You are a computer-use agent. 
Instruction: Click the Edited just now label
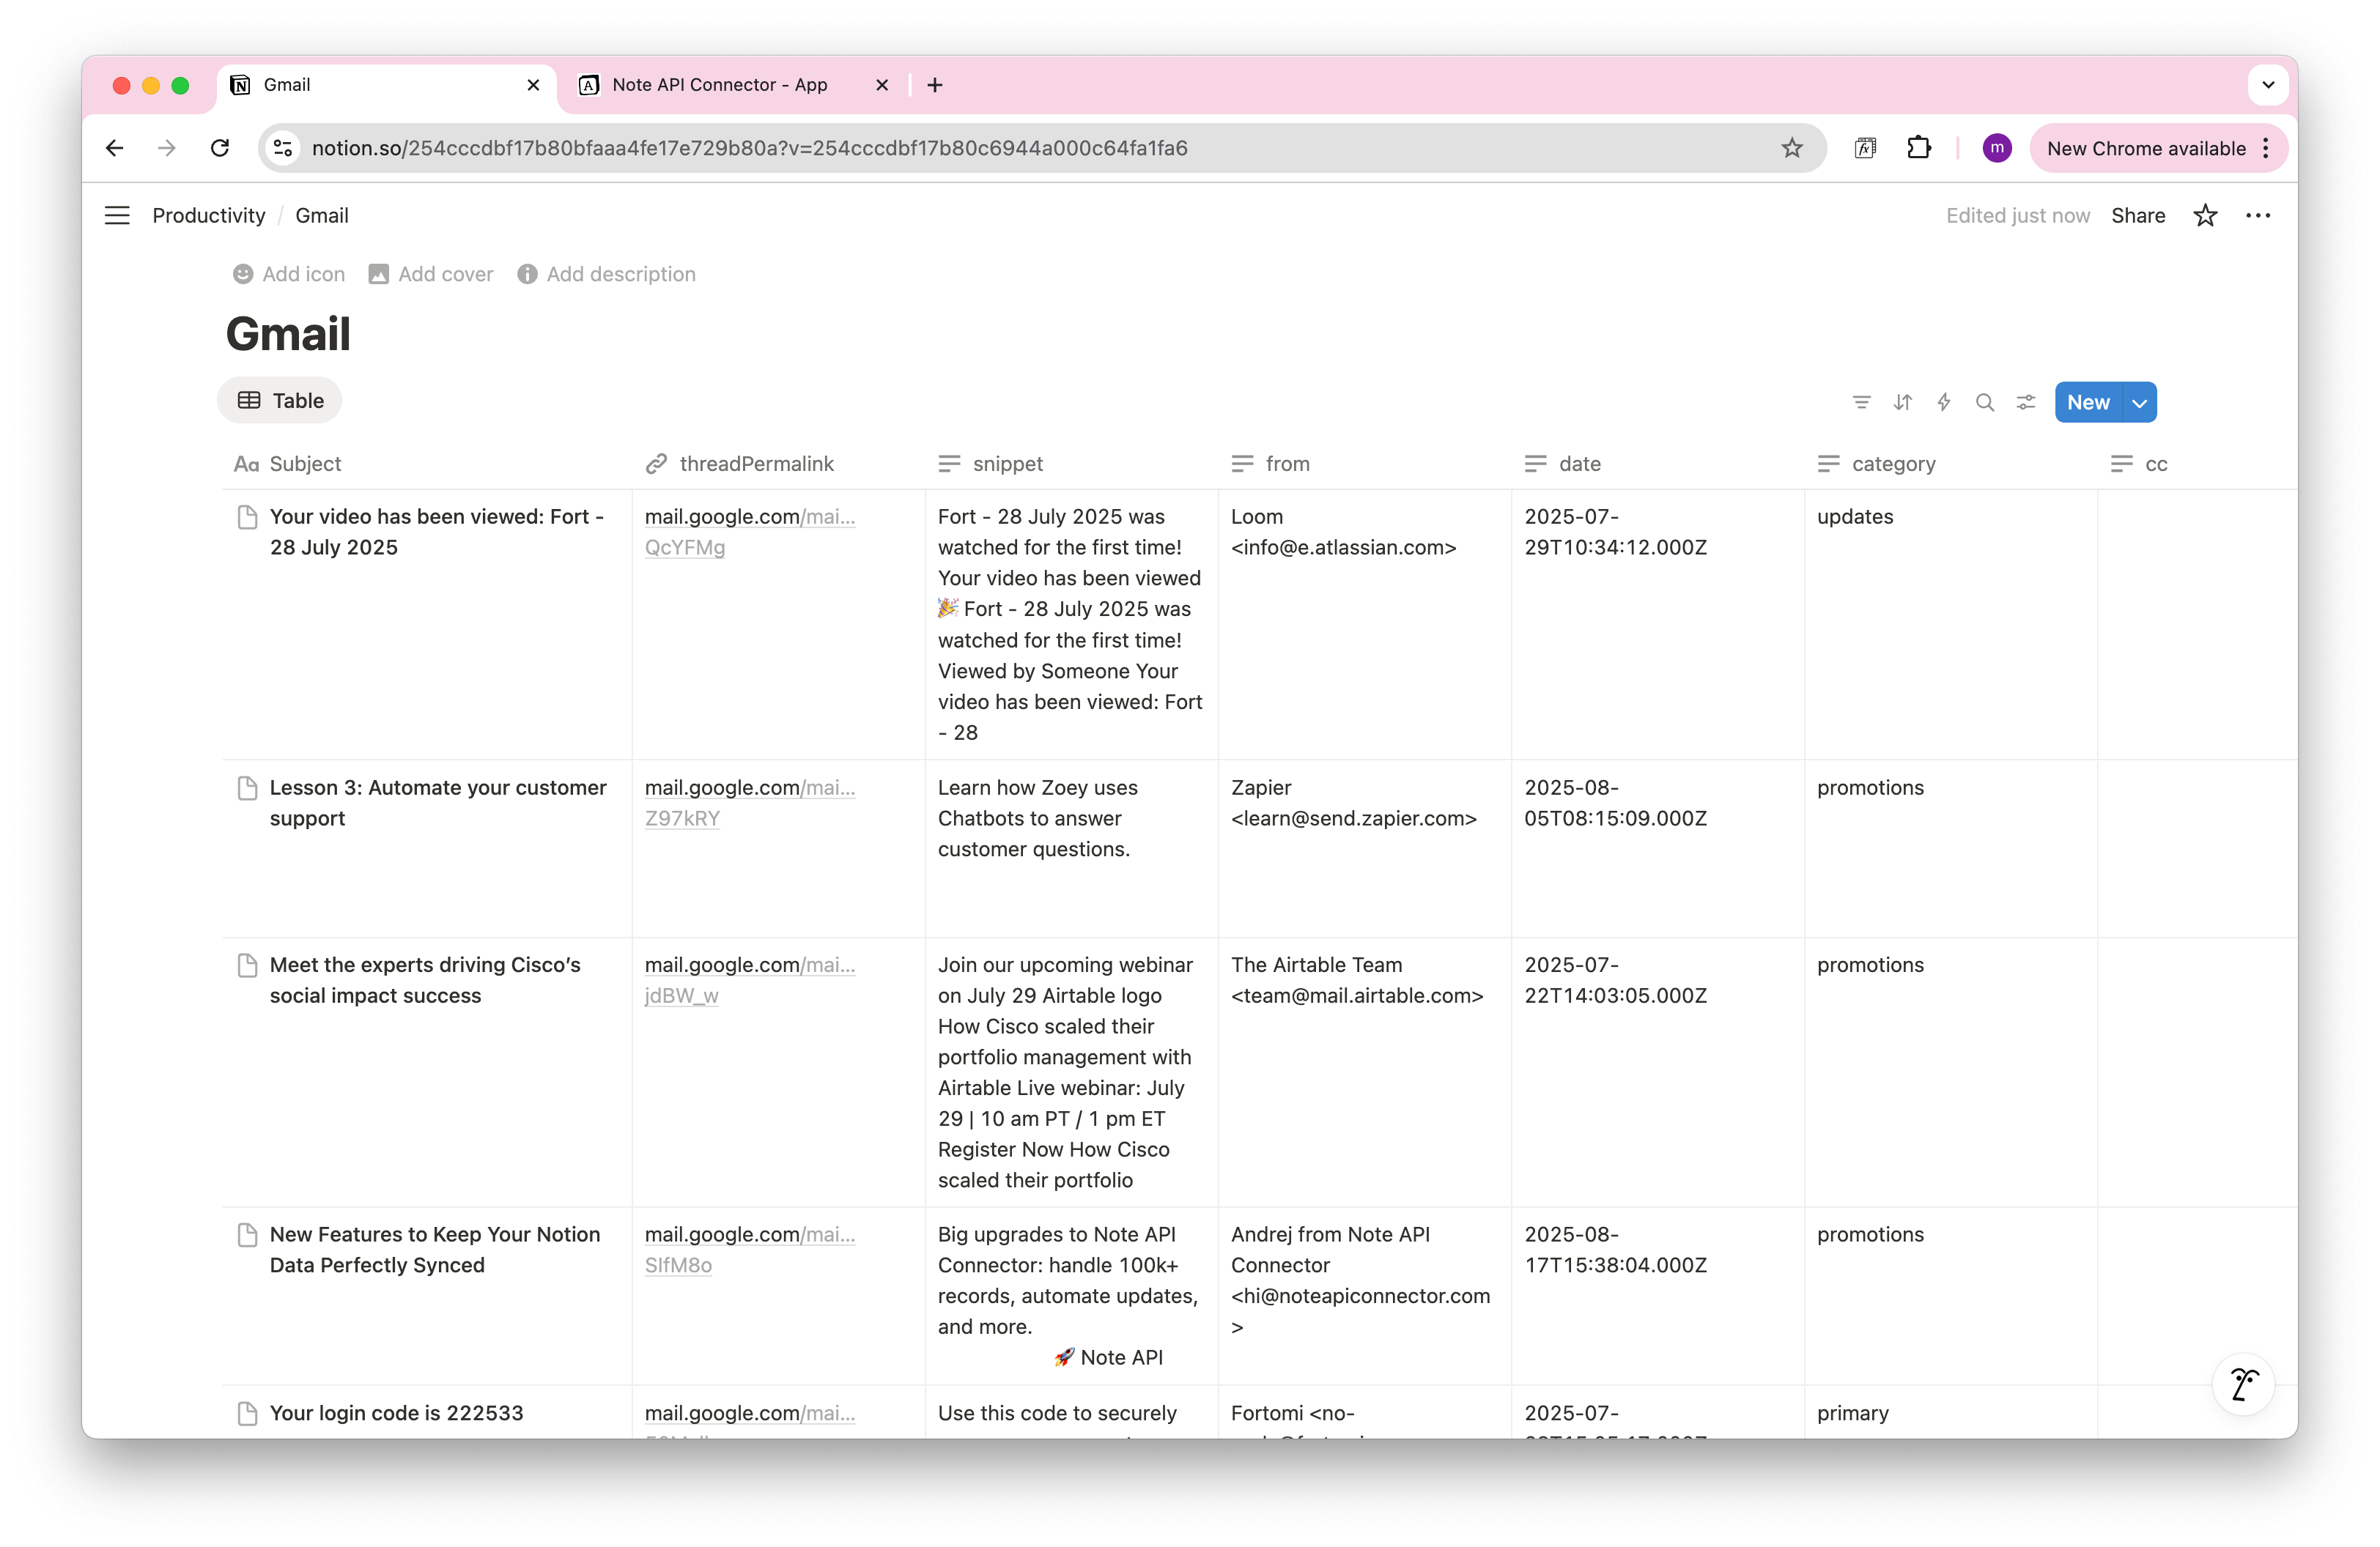pyautogui.click(x=2017, y=215)
